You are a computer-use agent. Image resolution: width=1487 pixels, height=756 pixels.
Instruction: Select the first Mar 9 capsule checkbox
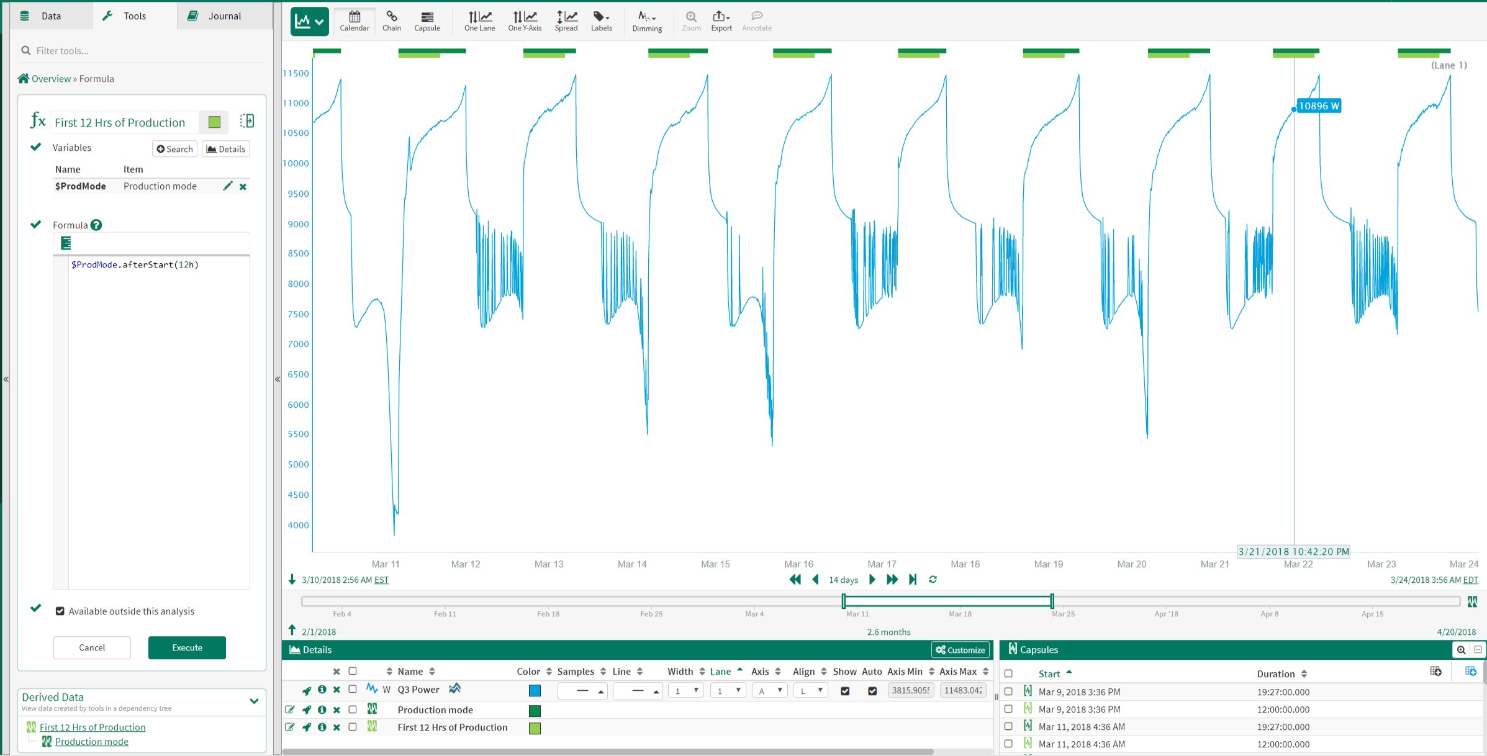point(1008,691)
